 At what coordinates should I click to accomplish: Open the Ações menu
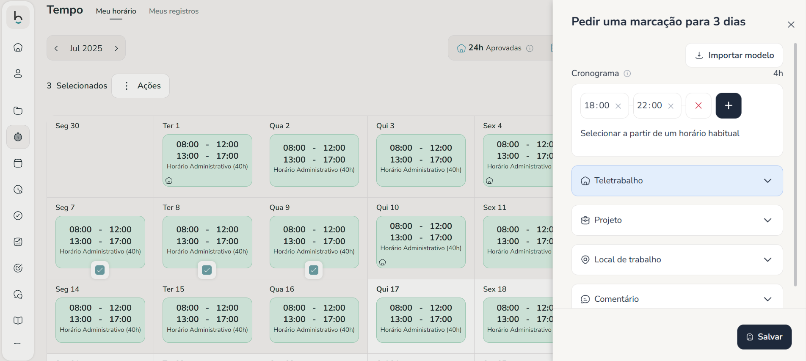(x=141, y=86)
